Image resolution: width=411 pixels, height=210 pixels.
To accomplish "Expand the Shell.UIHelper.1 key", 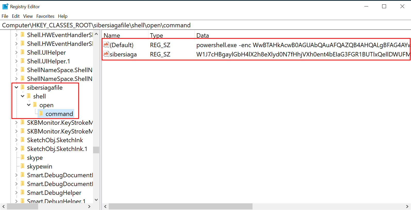I will pos(16,61).
